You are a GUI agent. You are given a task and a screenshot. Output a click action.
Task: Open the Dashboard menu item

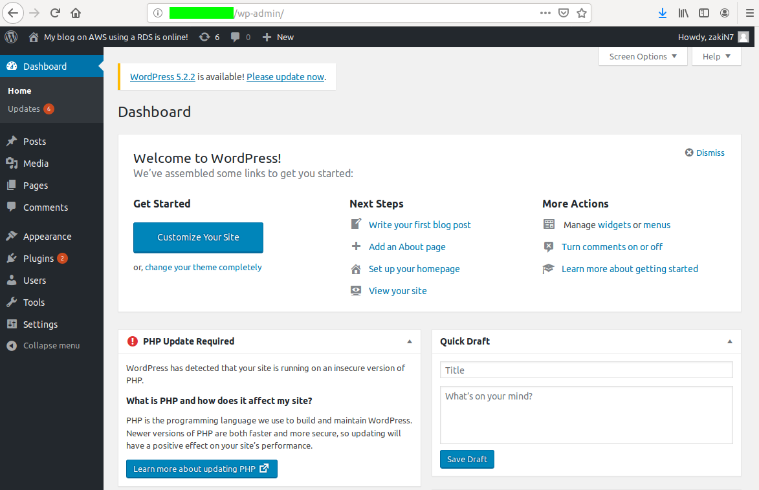pos(51,67)
